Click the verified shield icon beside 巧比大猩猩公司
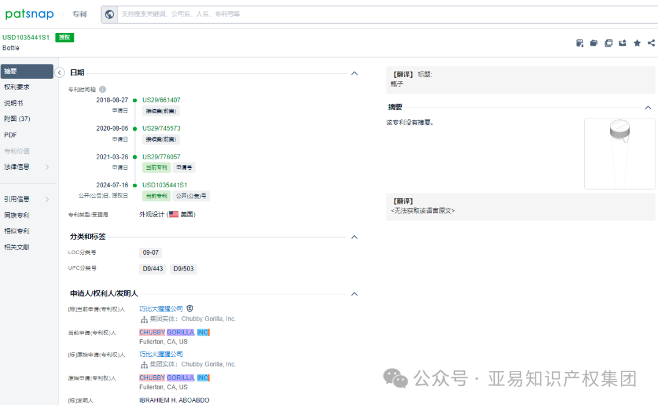The image size is (658, 405). (x=189, y=308)
